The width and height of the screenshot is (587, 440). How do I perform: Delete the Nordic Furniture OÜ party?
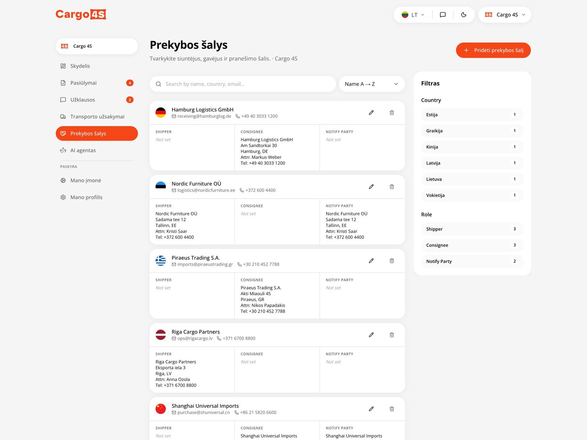tap(392, 187)
